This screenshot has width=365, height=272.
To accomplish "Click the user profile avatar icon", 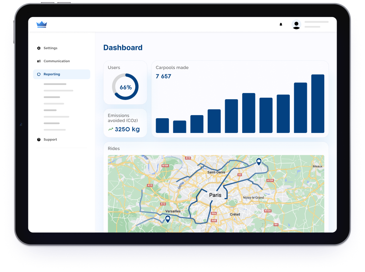I will (296, 25).
